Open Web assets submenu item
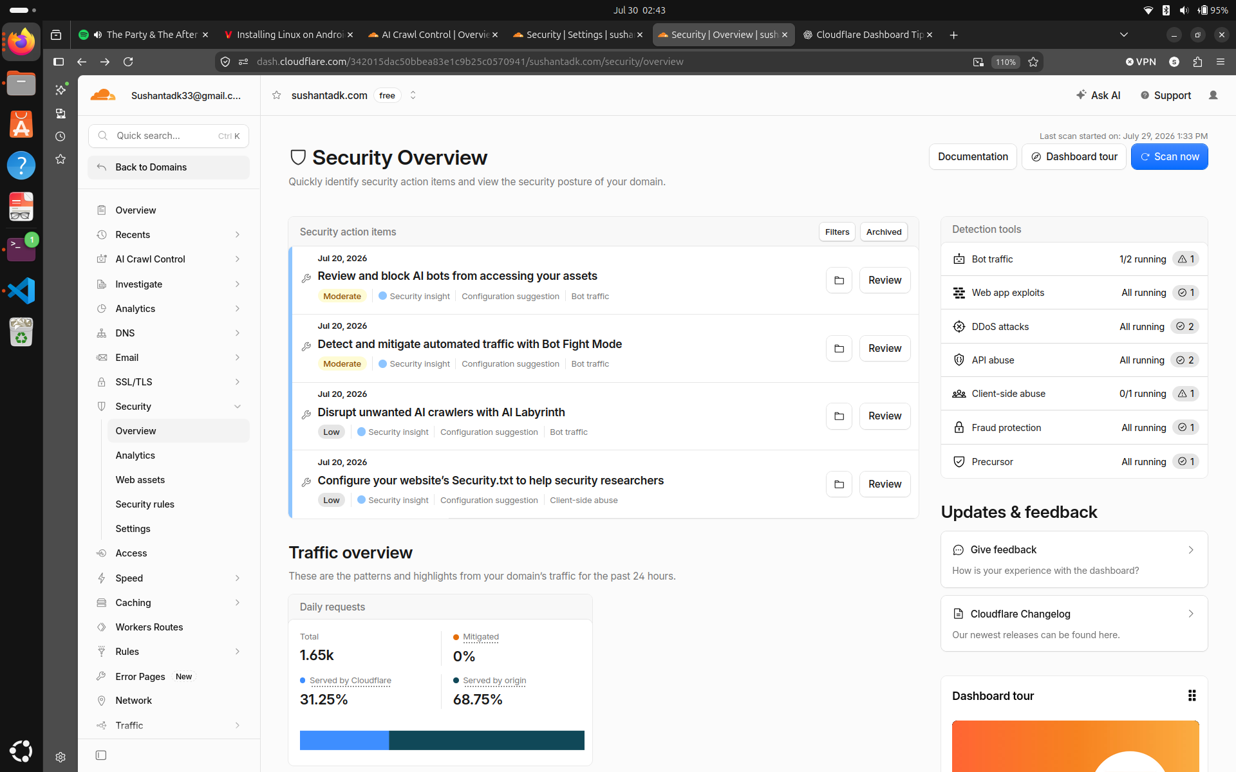This screenshot has height=772, width=1236. coord(178,480)
